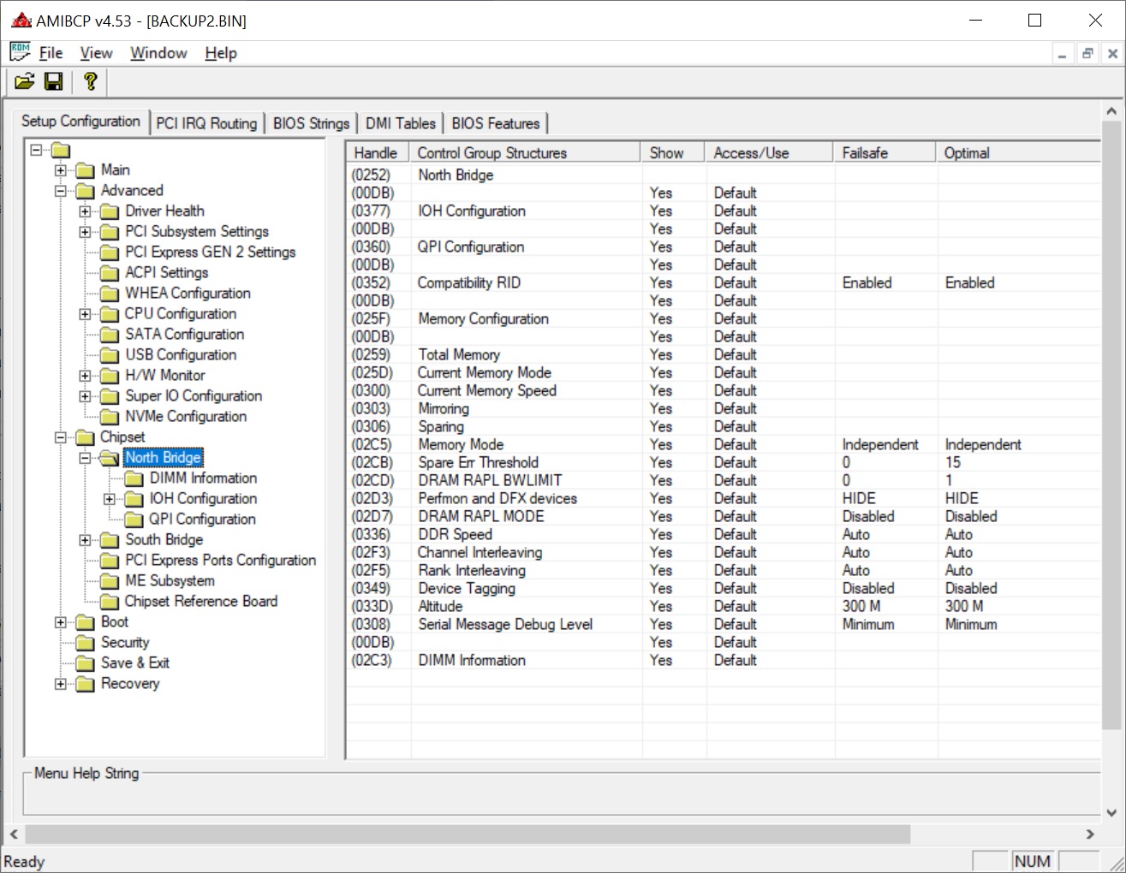Click the ROM document icon in the menu bar
The height and width of the screenshot is (873, 1126).
pyautogui.click(x=20, y=52)
